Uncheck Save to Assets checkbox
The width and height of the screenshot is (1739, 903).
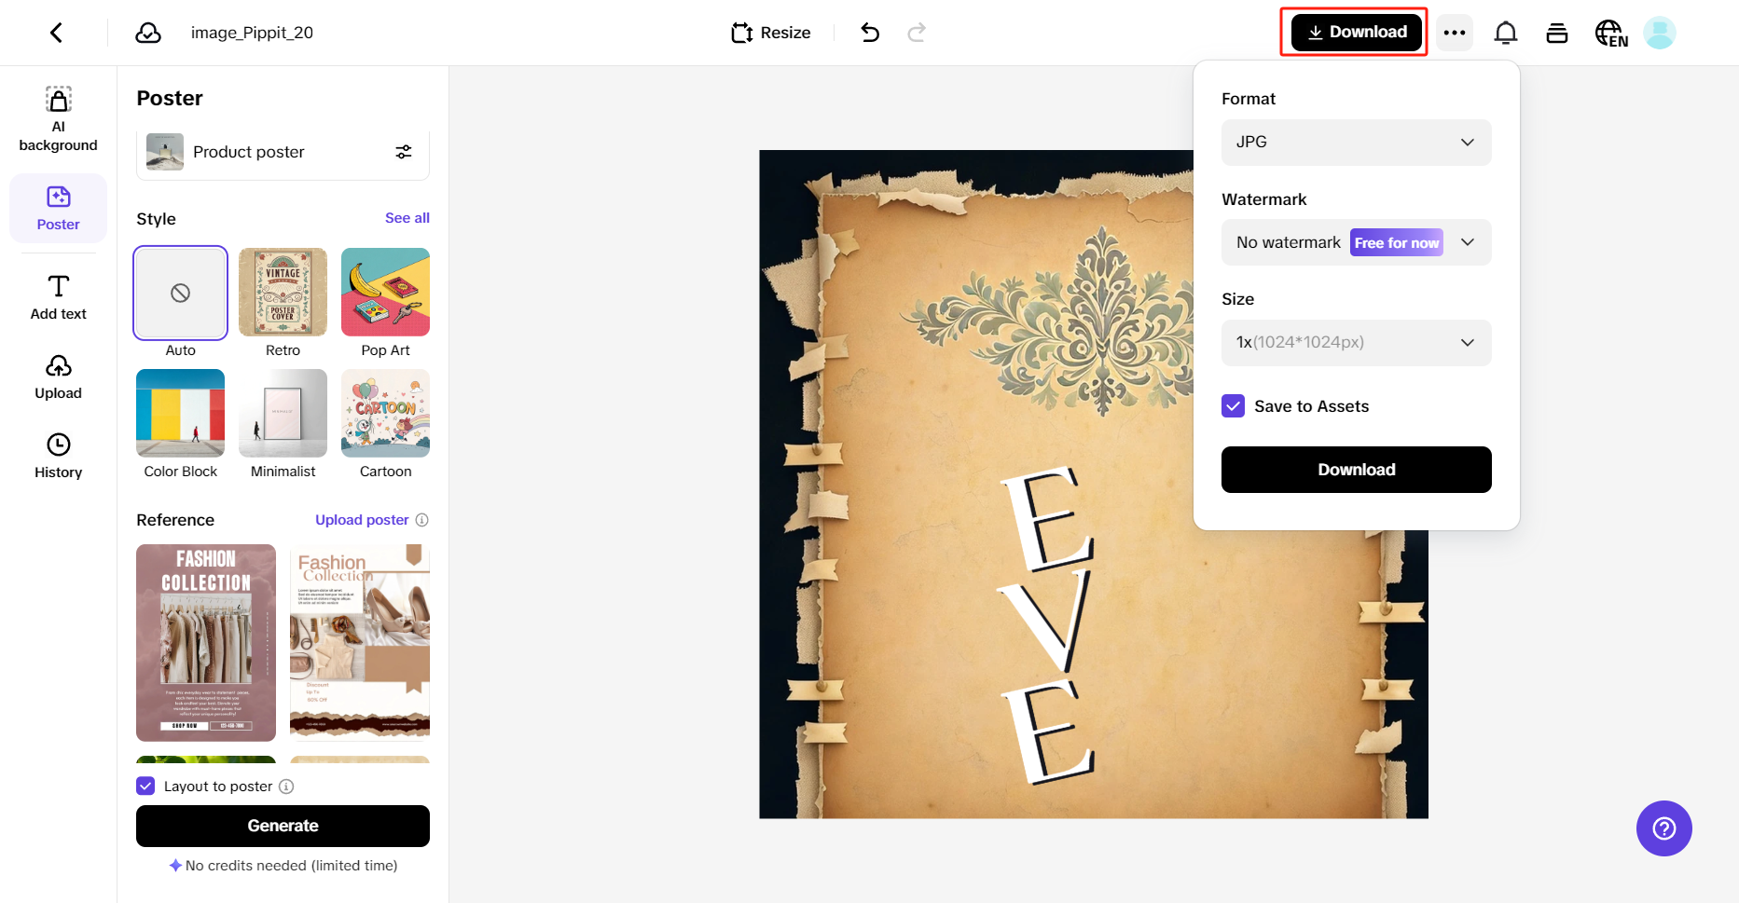(1234, 406)
